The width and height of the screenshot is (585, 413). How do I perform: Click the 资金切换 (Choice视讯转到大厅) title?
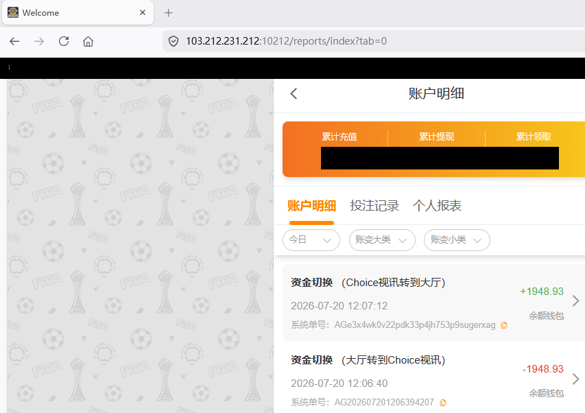coord(368,283)
